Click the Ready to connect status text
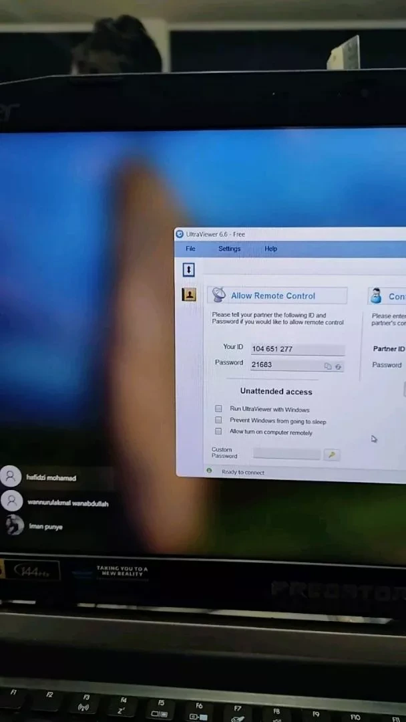Viewport: 406px width, 722px height. coord(243,473)
